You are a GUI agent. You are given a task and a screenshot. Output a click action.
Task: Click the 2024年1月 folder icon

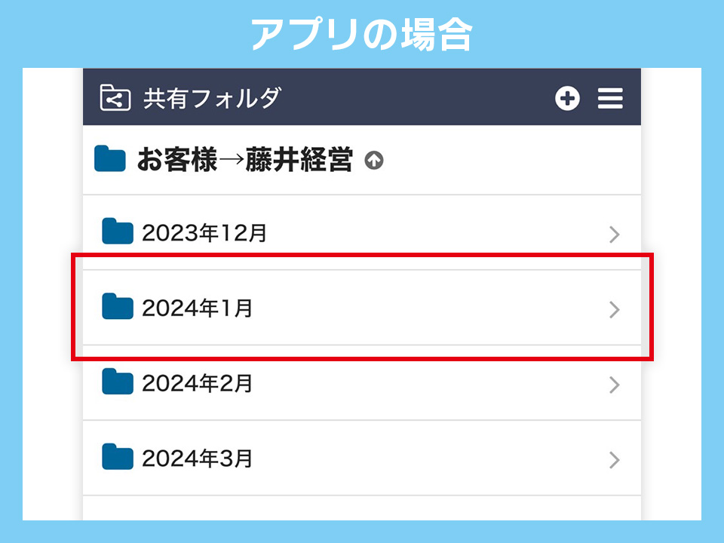click(118, 307)
